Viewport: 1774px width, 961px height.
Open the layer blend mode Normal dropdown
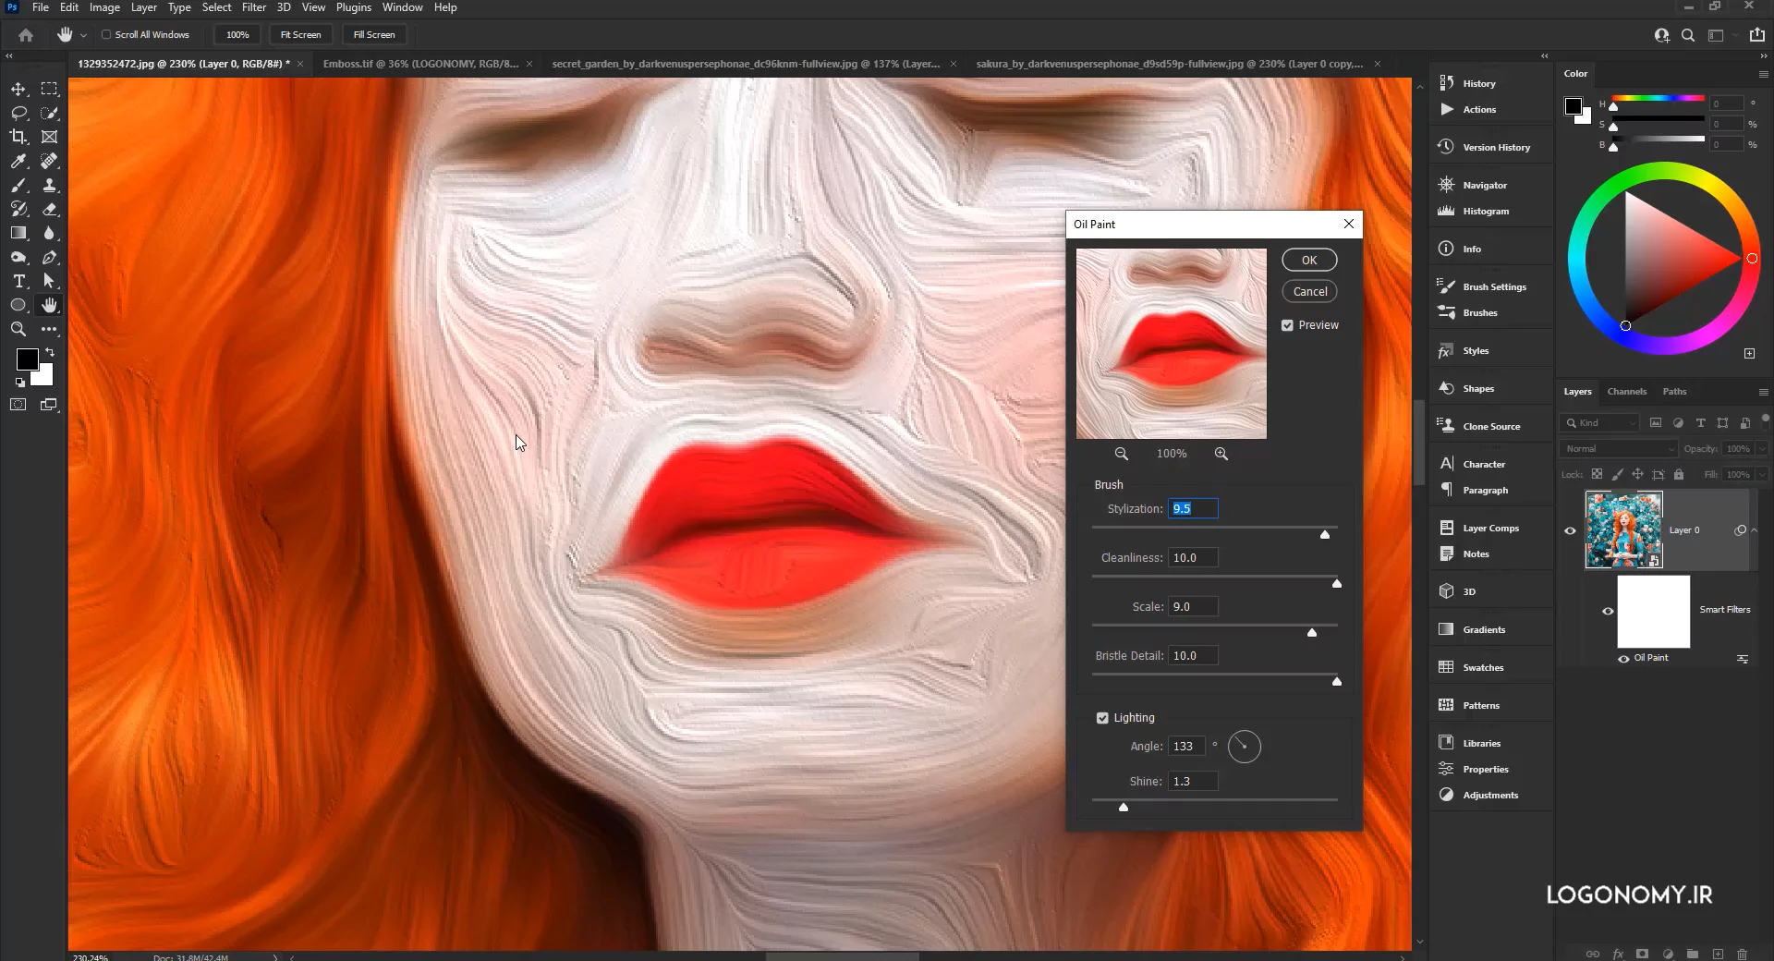click(x=1619, y=448)
